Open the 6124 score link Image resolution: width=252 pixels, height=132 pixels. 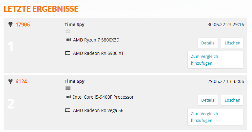[x=21, y=82]
